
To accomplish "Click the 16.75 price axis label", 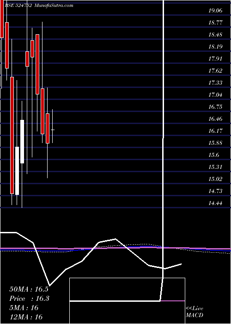I will [216, 107].
